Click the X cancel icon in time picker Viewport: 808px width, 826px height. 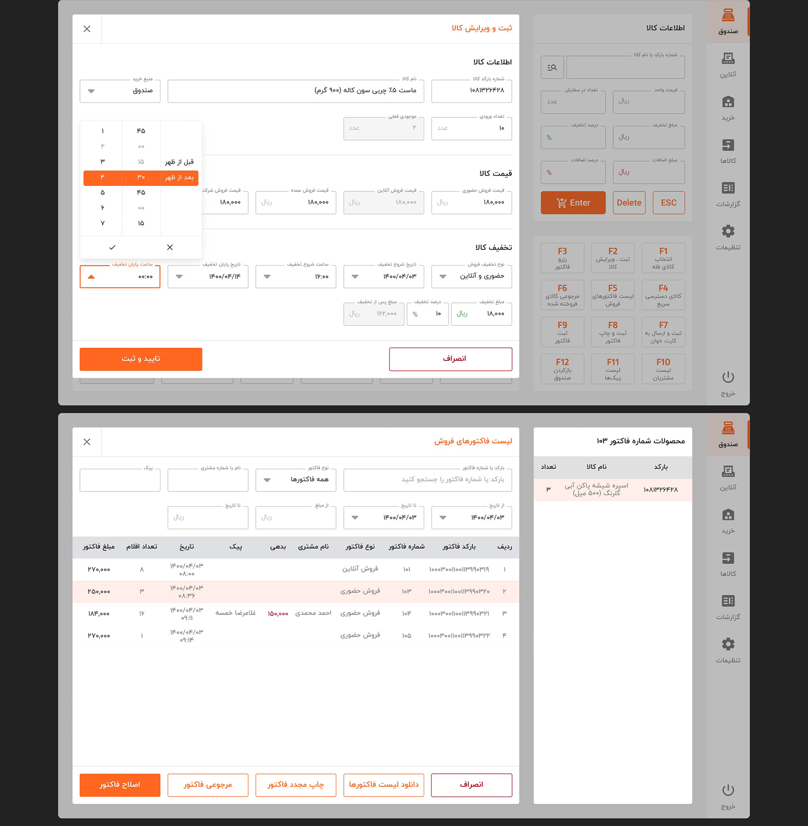[x=170, y=247]
